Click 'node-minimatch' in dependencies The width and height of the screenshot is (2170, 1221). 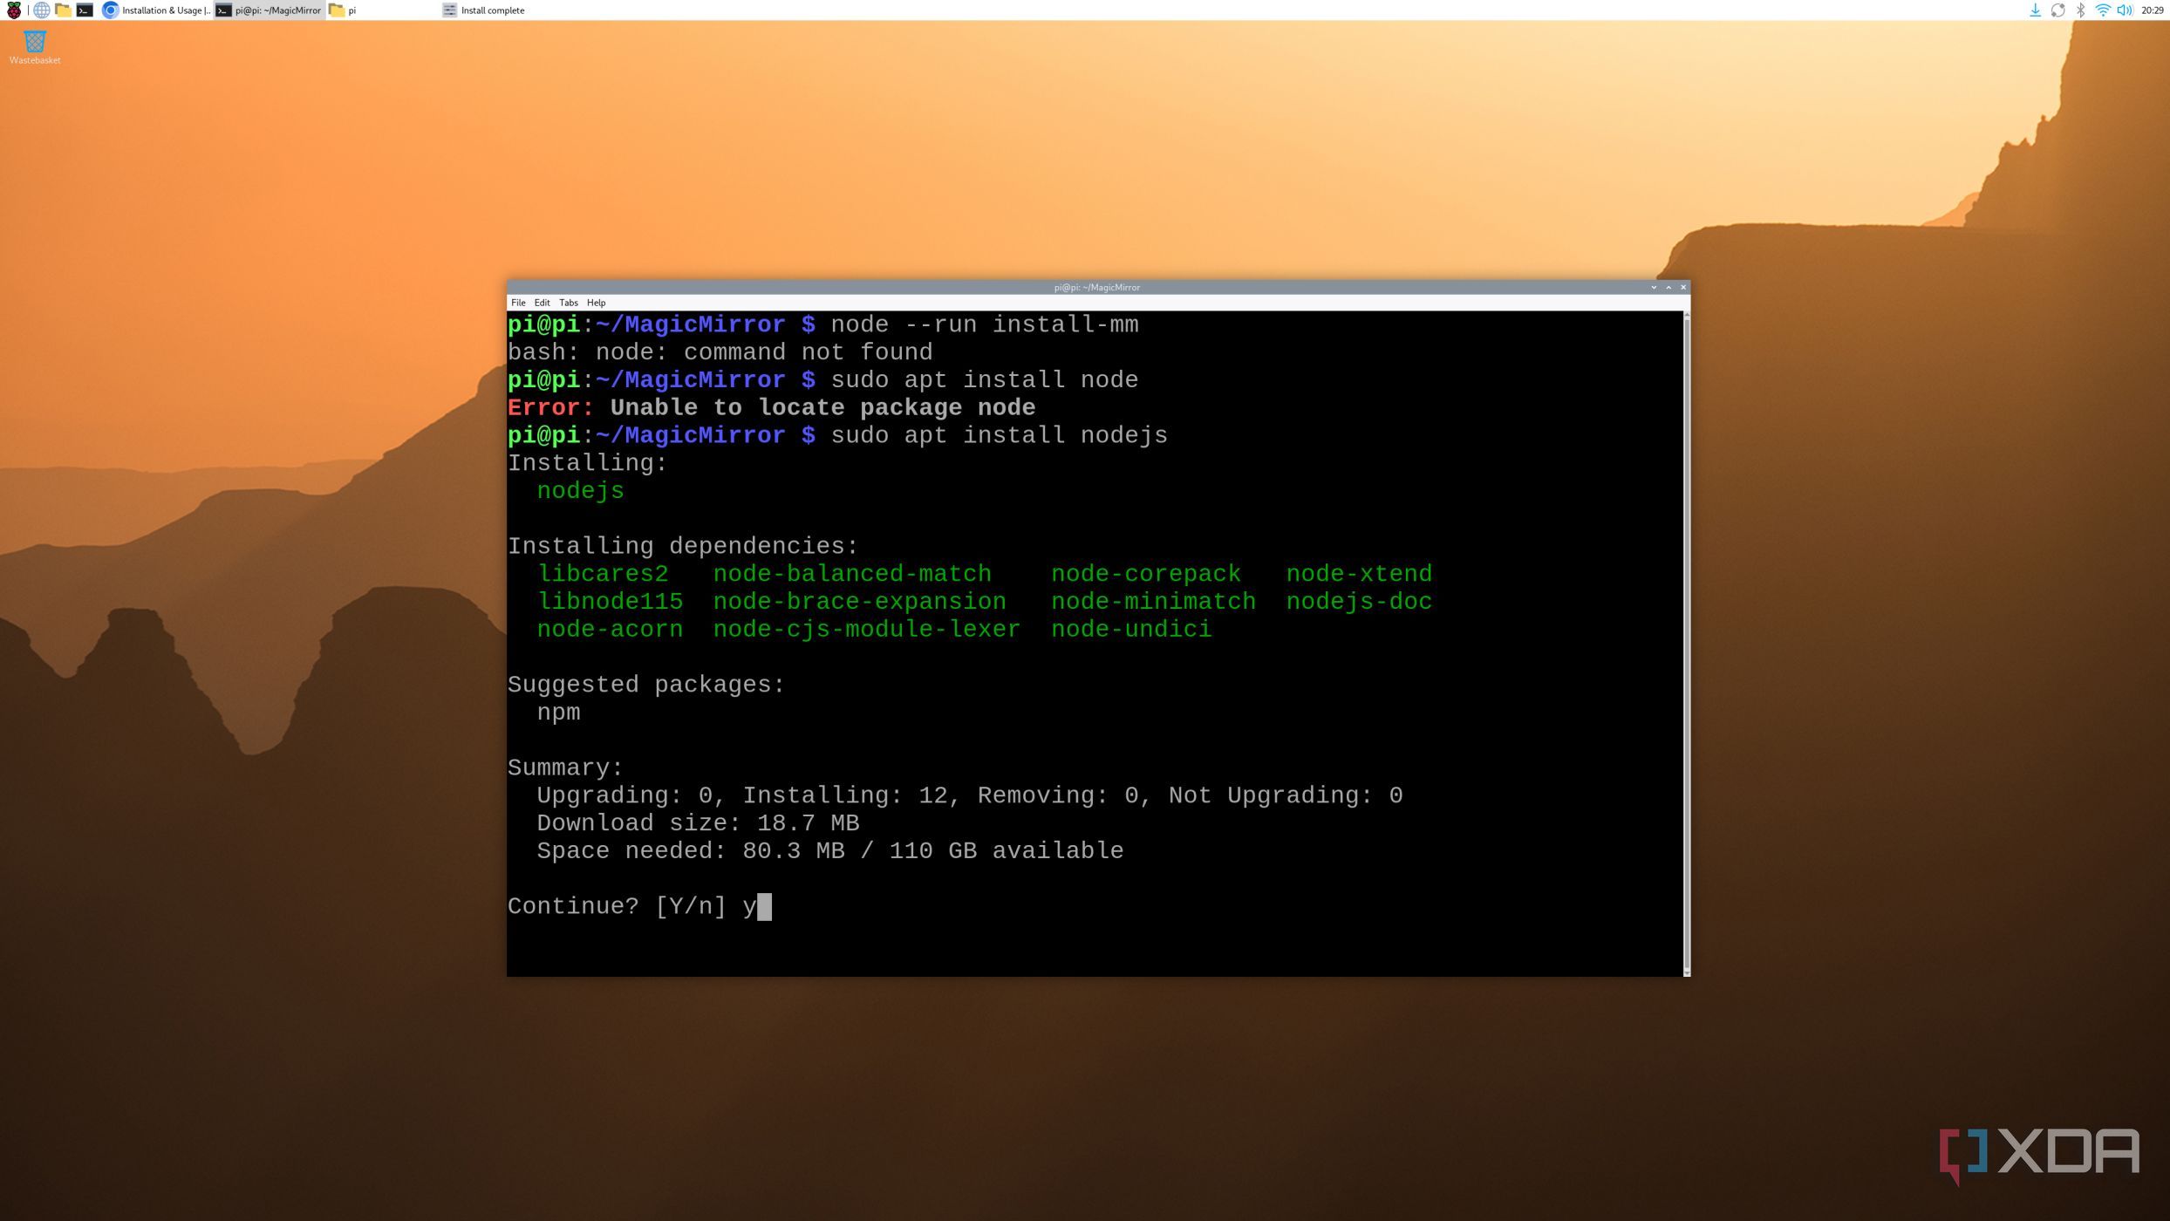coord(1153,602)
